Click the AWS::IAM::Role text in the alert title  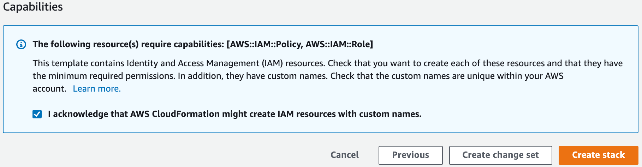[338, 44]
